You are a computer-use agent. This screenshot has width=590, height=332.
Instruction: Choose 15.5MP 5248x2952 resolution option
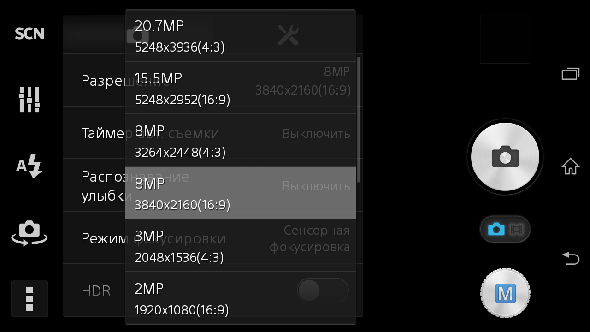coord(241,88)
